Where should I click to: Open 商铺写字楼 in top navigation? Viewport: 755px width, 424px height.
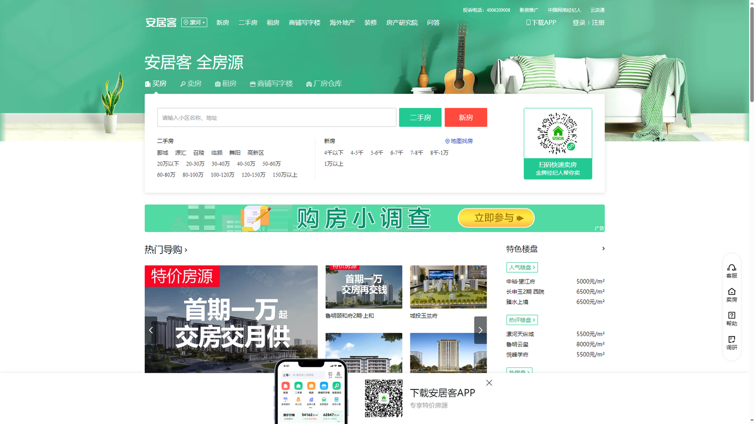(304, 23)
